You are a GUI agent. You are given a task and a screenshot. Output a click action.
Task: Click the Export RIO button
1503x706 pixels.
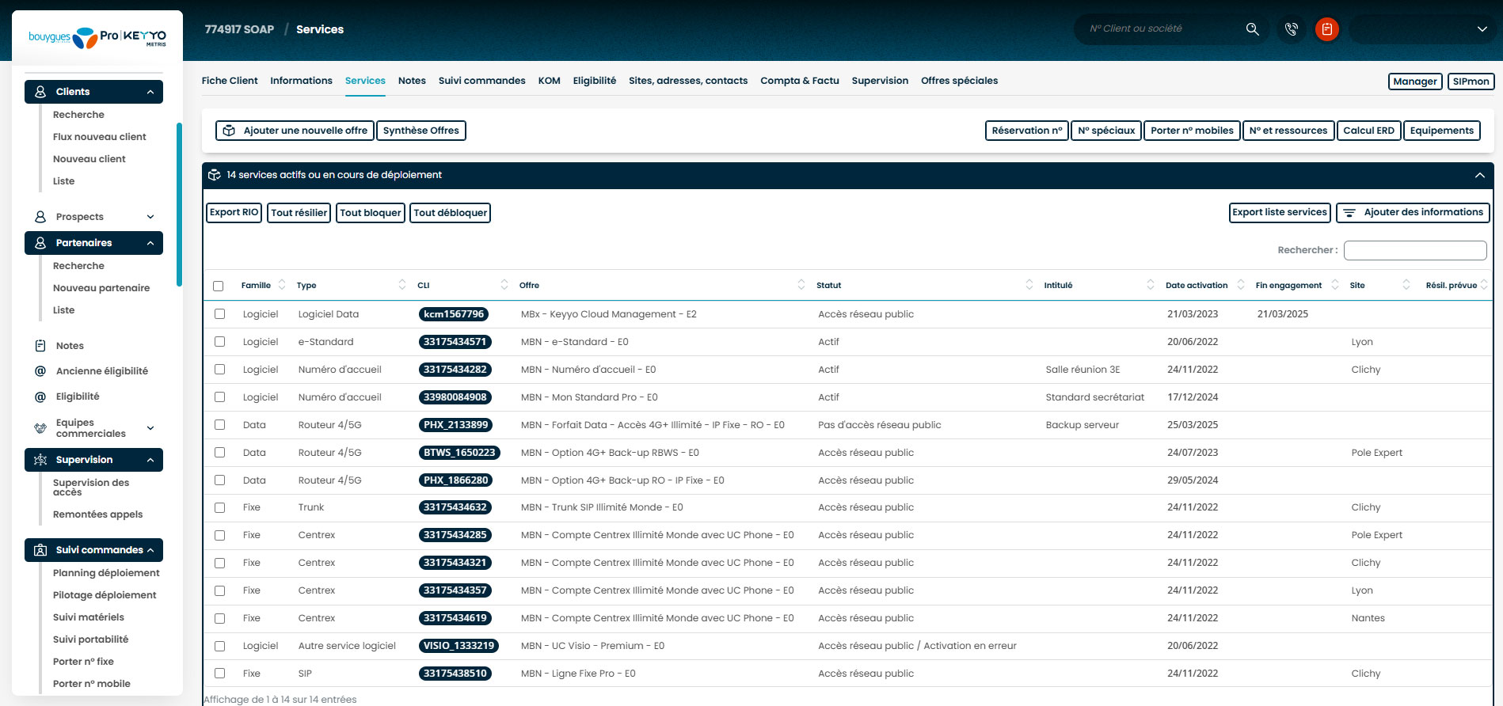pyautogui.click(x=234, y=213)
